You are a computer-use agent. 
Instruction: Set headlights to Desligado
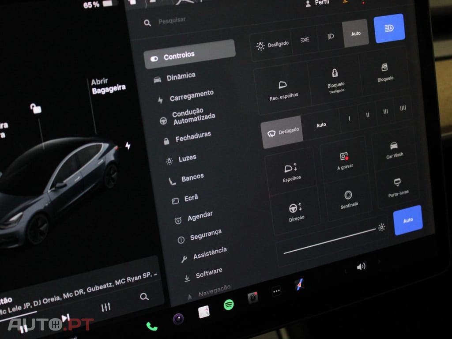[272, 45]
